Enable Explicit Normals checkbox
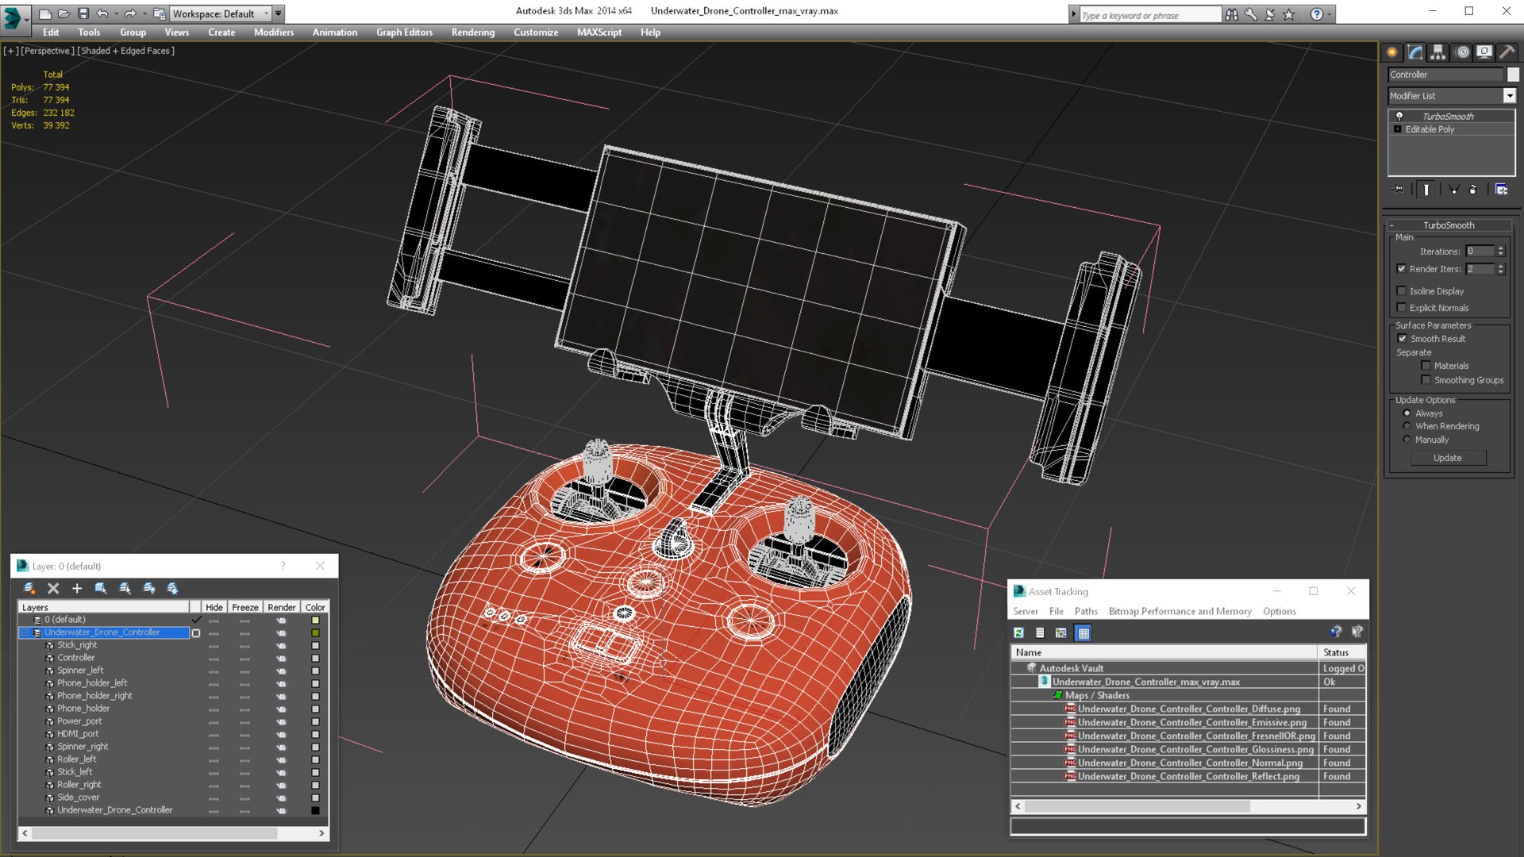This screenshot has width=1524, height=857. point(1402,308)
